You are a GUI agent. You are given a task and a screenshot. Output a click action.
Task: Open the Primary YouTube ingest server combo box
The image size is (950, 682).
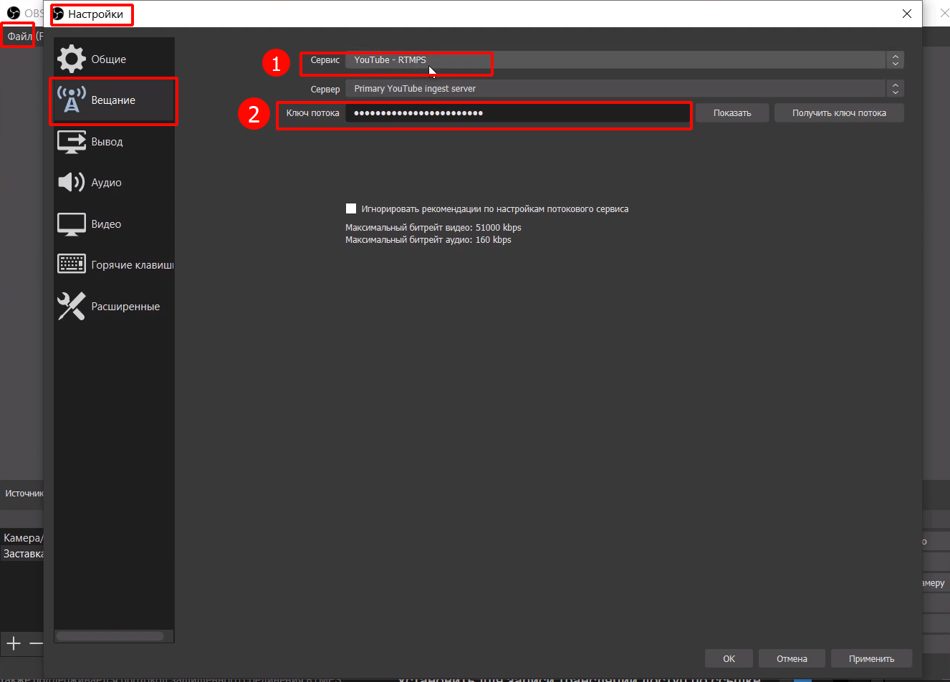pyautogui.click(x=615, y=89)
